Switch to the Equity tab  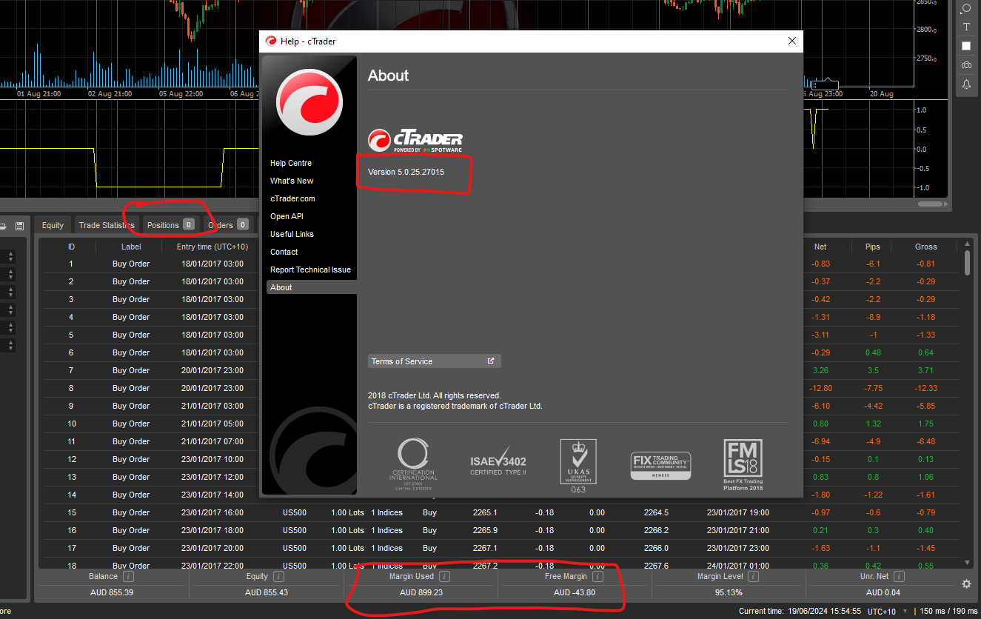coord(53,225)
